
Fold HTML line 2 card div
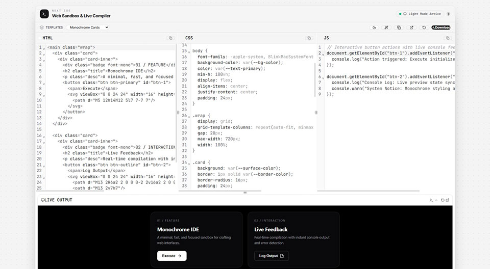point(44,55)
